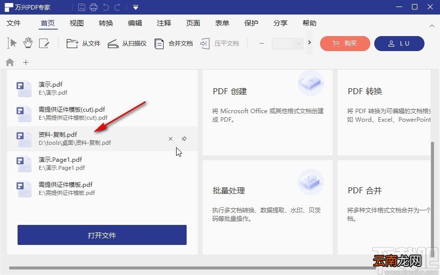This screenshot has width=440, height=275.
Task: Switch to the 保护 tab
Action: (251, 23)
